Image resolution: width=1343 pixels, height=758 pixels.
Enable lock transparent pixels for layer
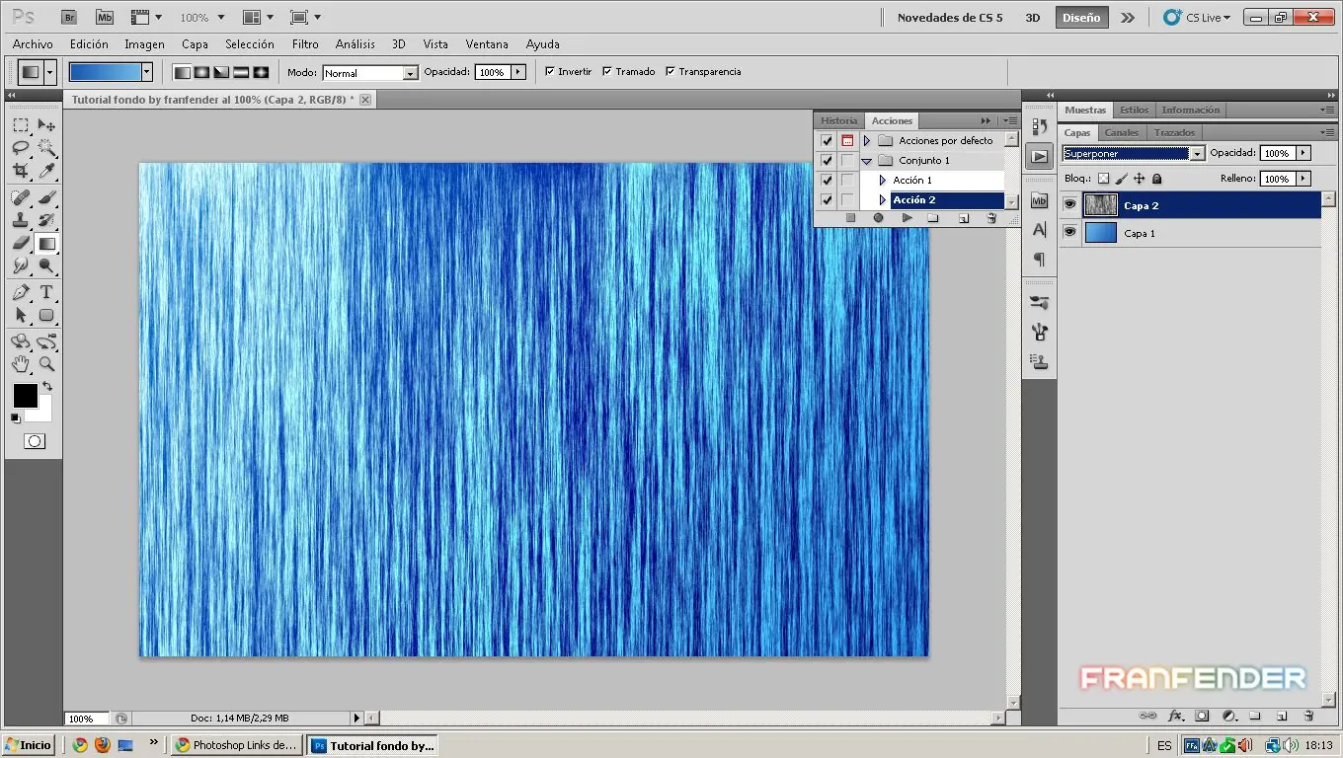[x=1104, y=179]
